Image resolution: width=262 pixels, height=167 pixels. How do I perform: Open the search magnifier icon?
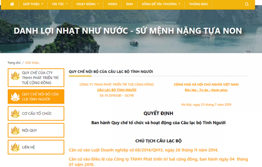click(x=247, y=4)
